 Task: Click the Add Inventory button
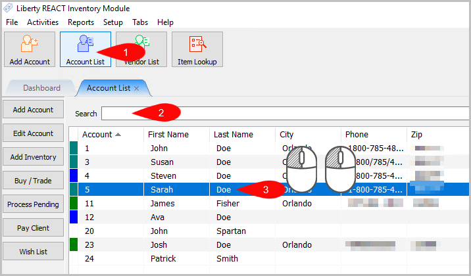[x=33, y=157]
